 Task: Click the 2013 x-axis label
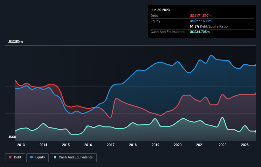21,145
